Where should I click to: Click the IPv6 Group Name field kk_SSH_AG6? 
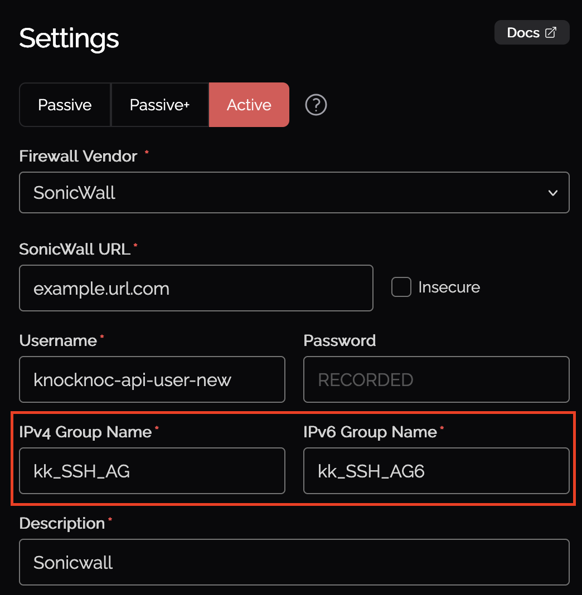tap(437, 471)
